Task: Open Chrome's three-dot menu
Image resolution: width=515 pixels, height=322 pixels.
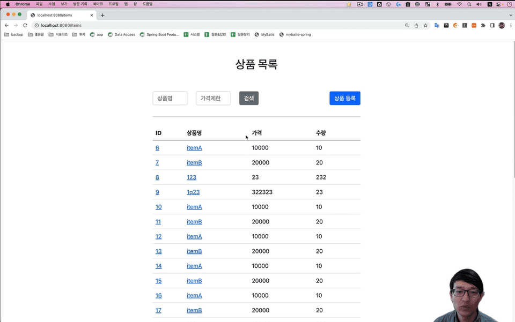Action: click(x=511, y=25)
